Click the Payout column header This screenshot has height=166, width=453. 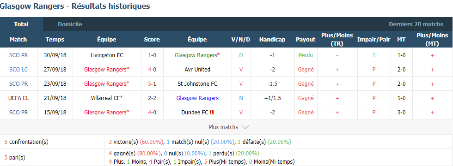(x=306, y=40)
